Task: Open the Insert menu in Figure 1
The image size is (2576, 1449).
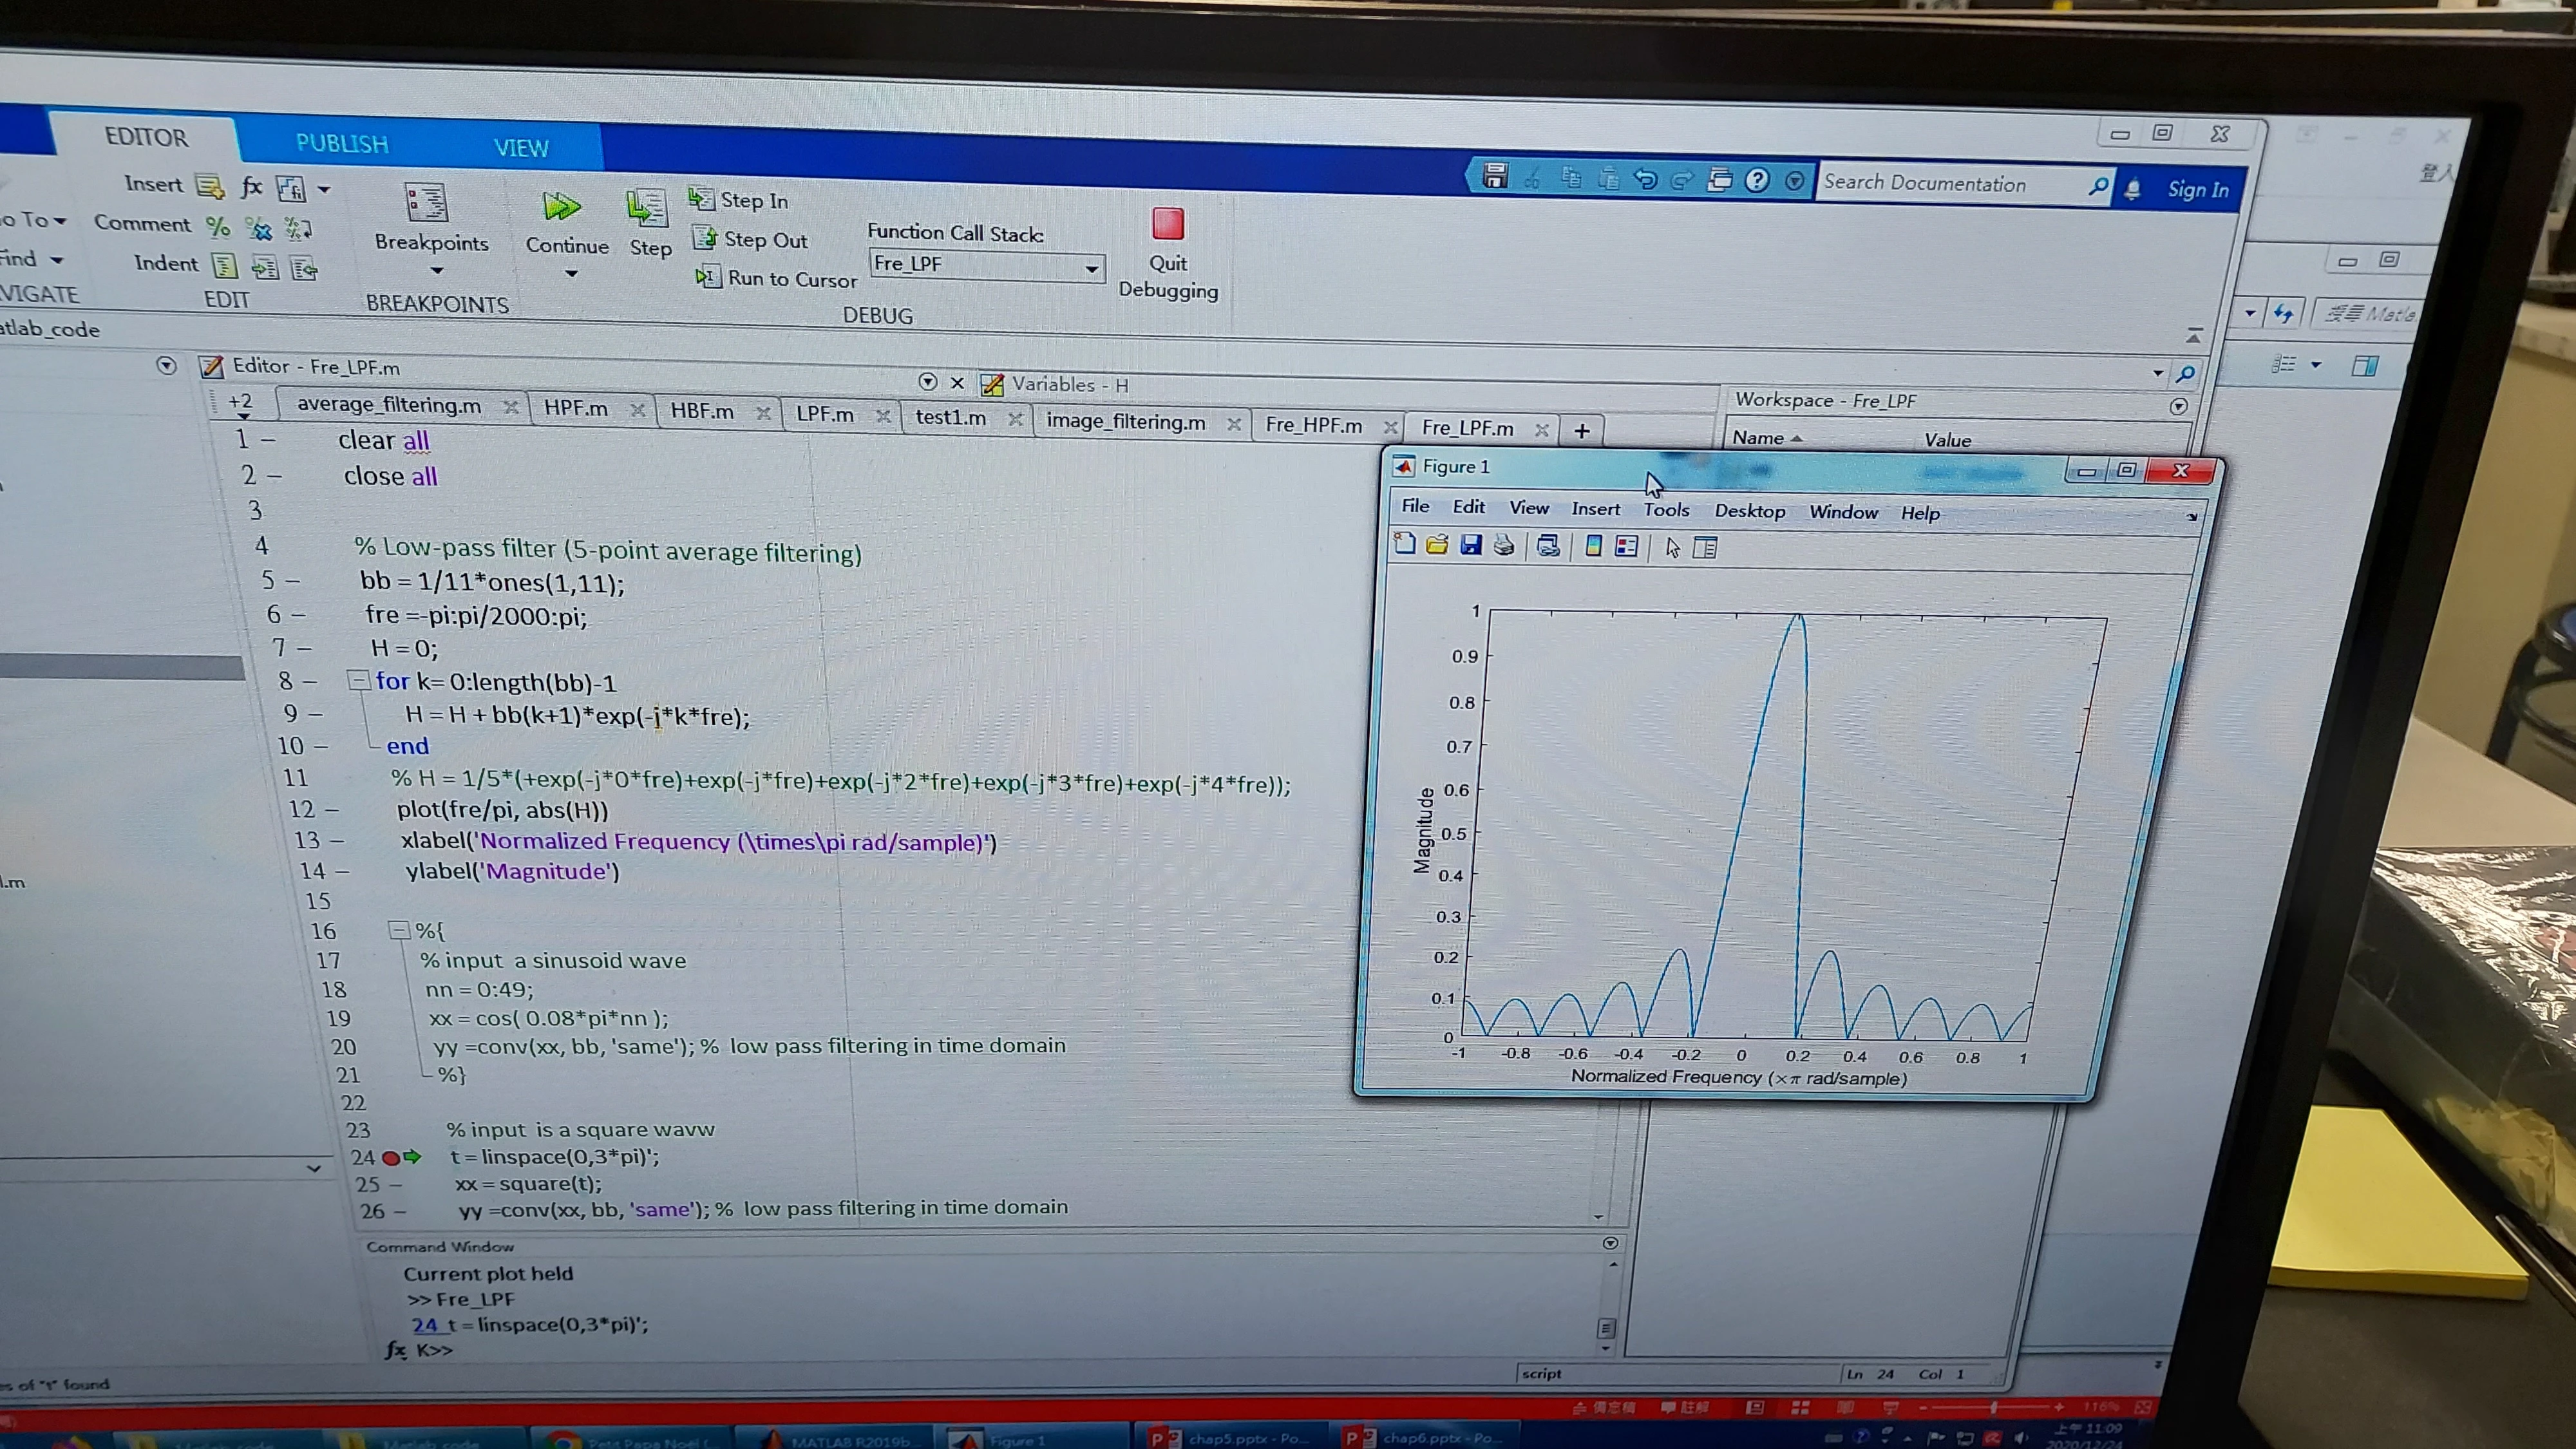Action: [x=1595, y=508]
